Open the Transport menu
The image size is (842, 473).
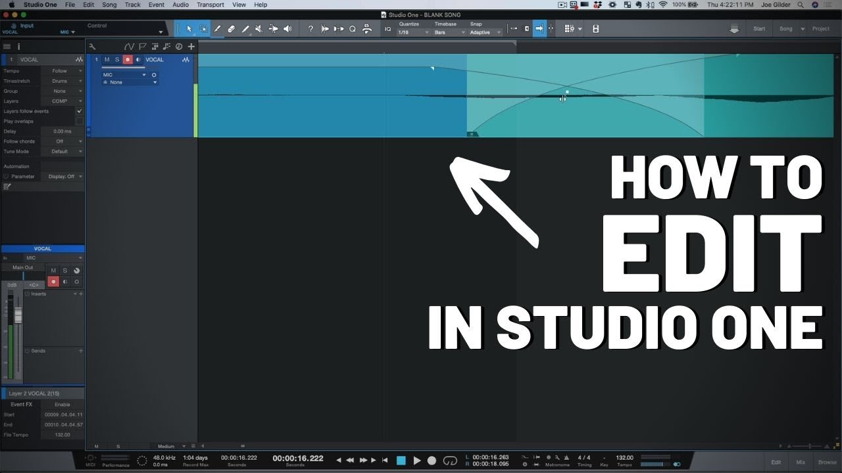pos(210,5)
